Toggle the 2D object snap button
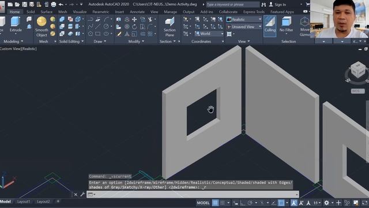Viewport: 369px width, 208px height. pos(281,203)
